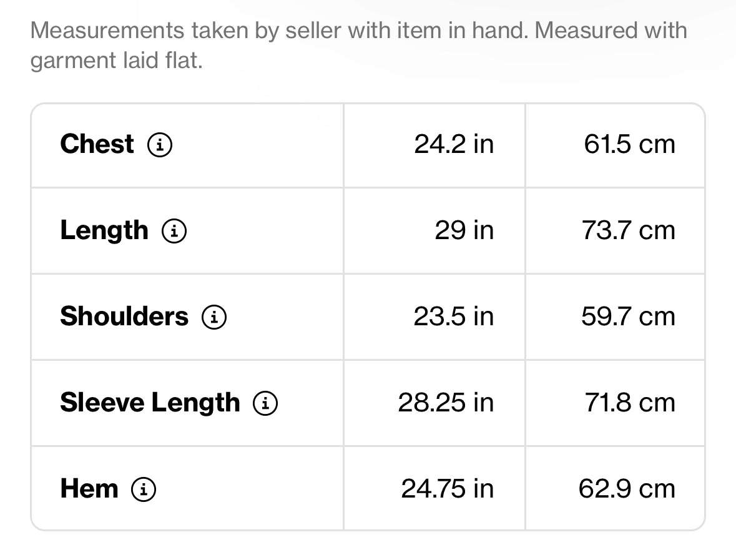
Task: Click the 24.2 in chest value
Action: 454,144
